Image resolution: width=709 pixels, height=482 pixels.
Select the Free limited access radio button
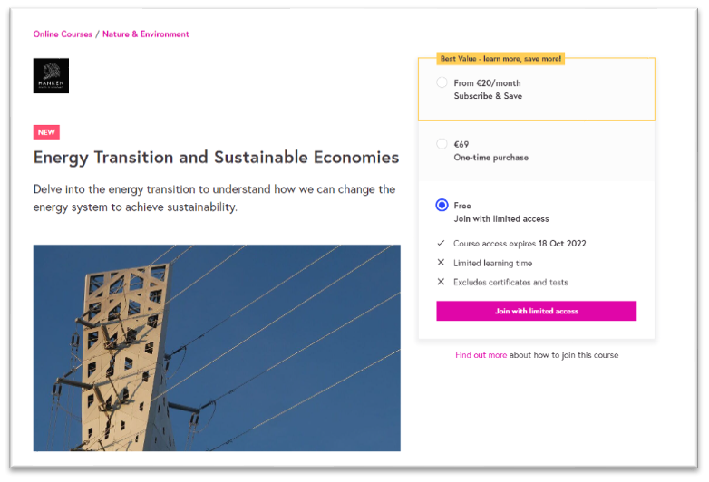[442, 206]
